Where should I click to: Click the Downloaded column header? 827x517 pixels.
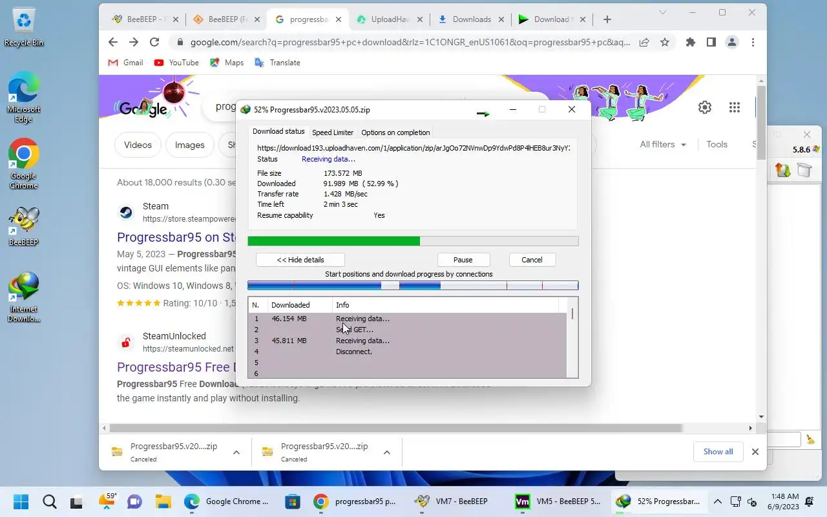pos(300,305)
